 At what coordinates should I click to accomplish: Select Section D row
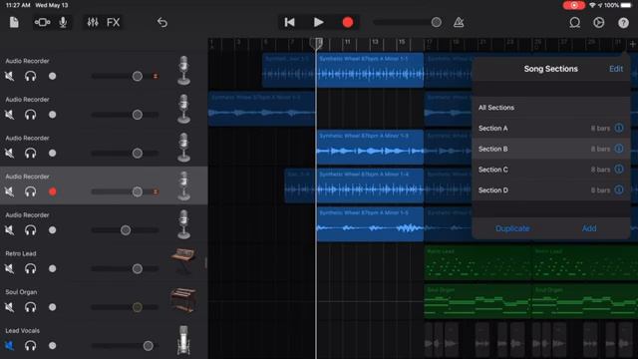coord(551,190)
